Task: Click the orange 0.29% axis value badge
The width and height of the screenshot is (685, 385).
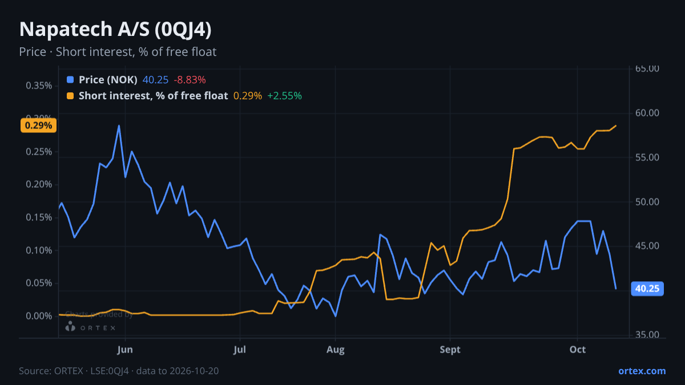Action: point(39,125)
